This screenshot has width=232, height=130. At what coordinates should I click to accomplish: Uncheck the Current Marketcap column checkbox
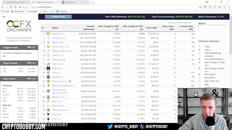[200, 59]
